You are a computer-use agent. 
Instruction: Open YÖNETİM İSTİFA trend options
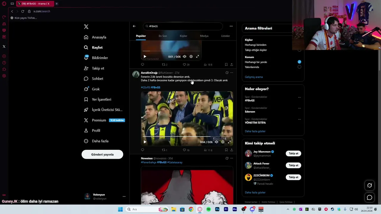pos(299,119)
